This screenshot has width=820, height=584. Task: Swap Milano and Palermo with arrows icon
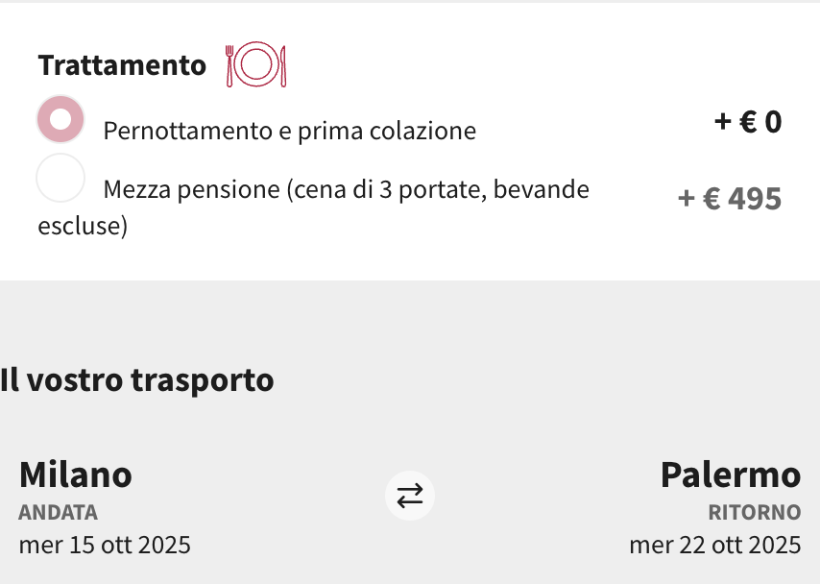click(410, 496)
